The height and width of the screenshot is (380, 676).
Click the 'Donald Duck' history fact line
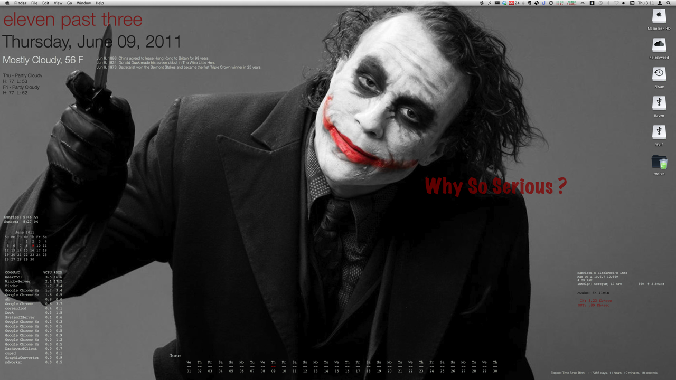pyautogui.click(x=155, y=63)
